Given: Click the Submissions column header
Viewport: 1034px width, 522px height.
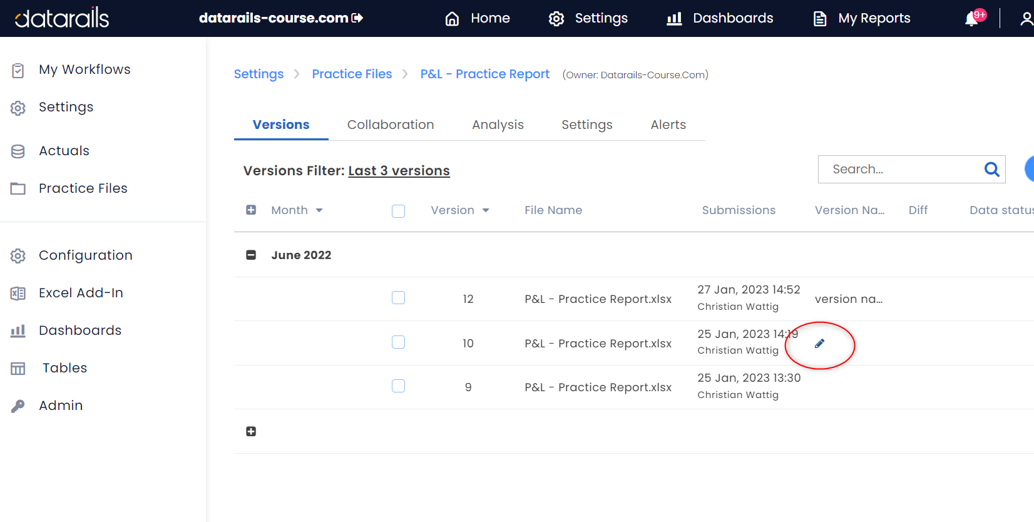Looking at the screenshot, I should pyautogui.click(x=739, y=210).
